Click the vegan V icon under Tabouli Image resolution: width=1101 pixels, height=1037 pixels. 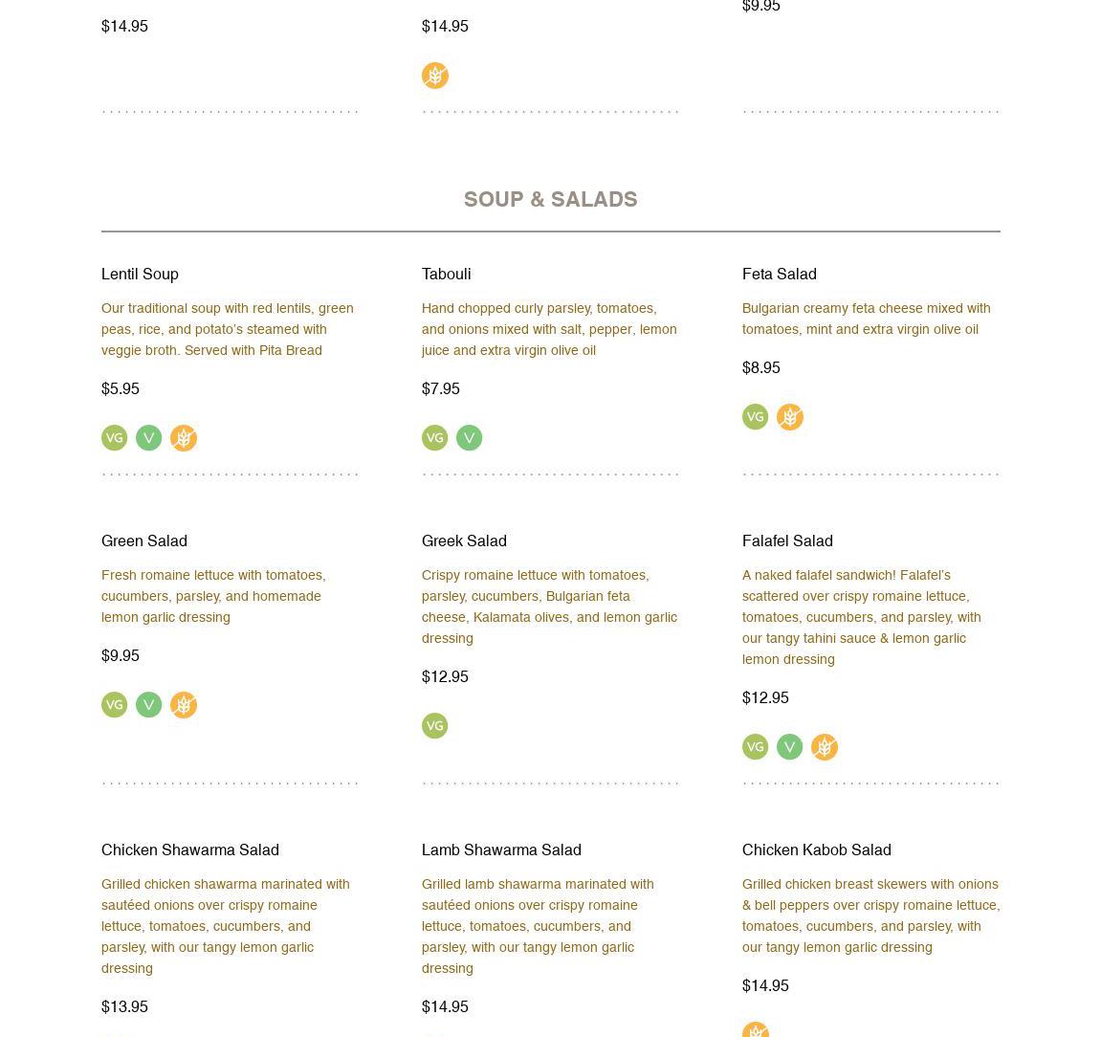(x=470, y=438)
